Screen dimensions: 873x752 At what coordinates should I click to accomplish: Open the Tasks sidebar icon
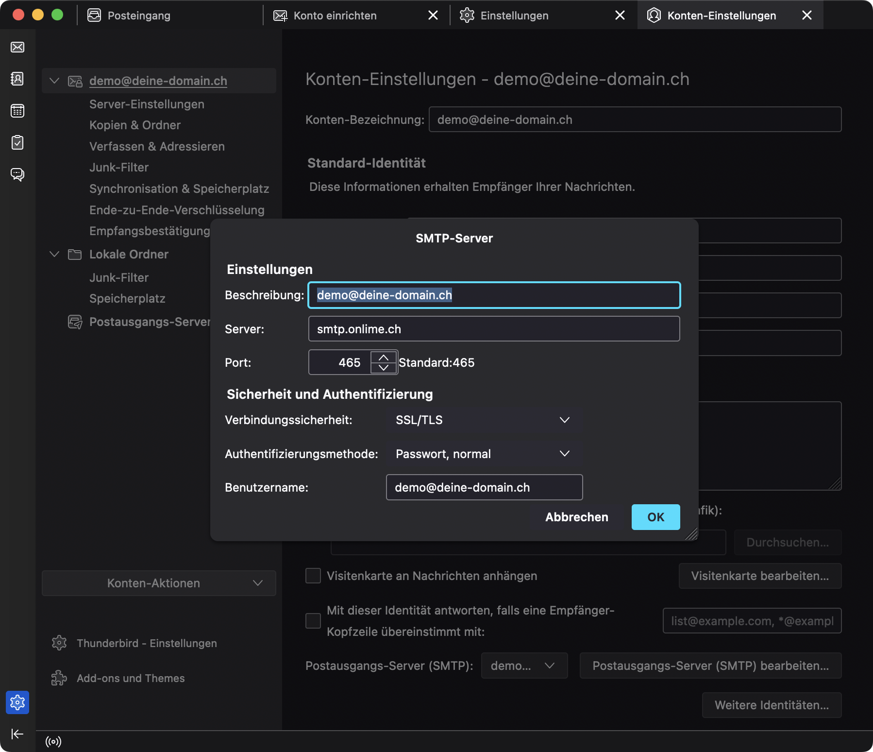coord(17,142)
